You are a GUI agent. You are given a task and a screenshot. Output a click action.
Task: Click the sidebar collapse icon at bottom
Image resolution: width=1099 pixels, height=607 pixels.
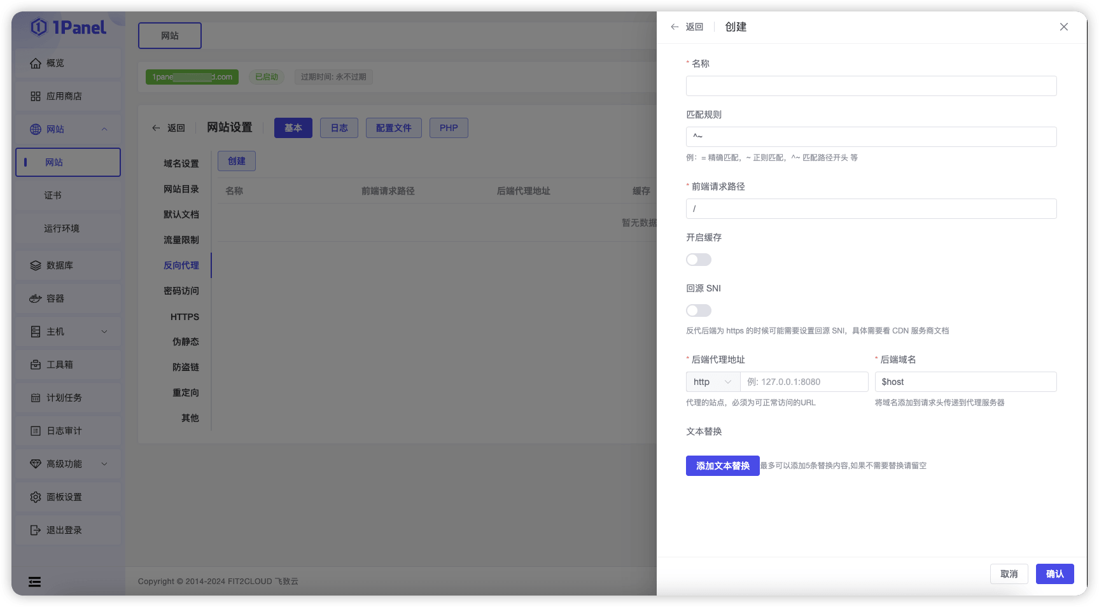34,581
